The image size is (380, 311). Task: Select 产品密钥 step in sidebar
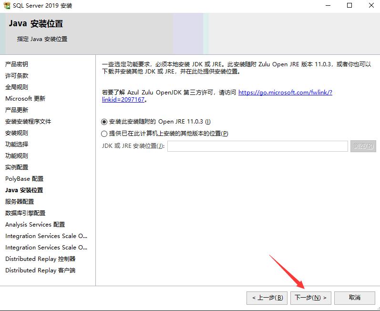(17, 64)
